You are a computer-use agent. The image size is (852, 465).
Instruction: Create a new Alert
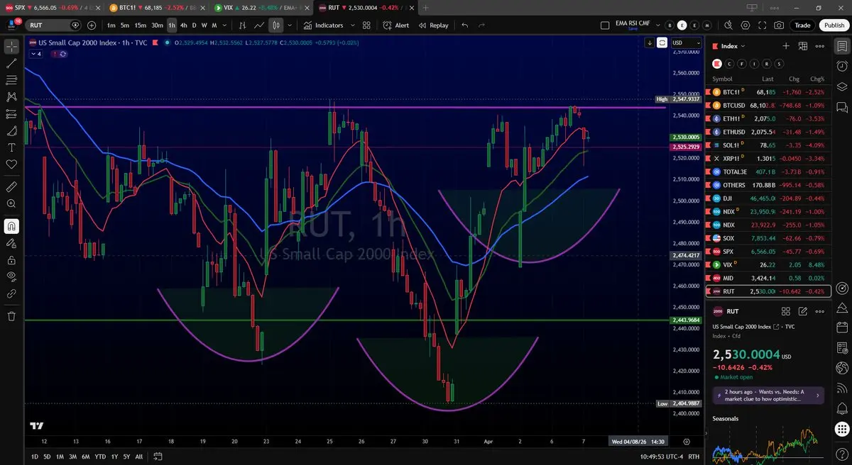click(396, 25)
